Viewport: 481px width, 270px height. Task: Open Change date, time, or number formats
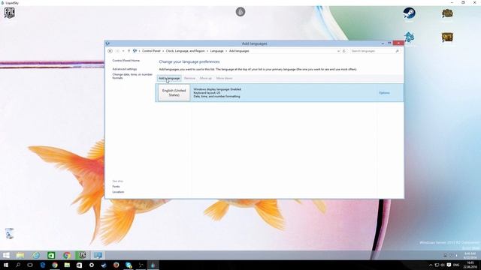(x=132, y=76)
